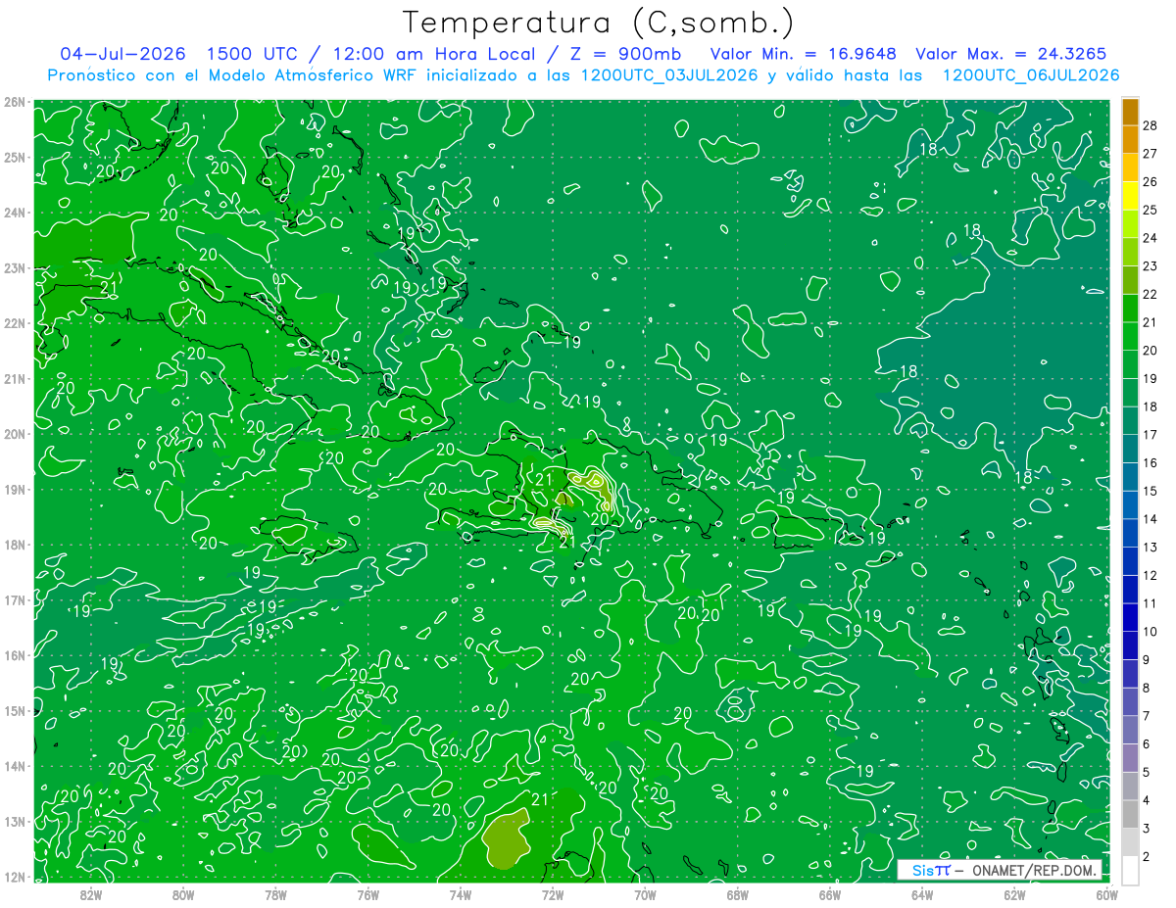Click the yellow legend swatch between 25 and 26

tap(1130, 195)
